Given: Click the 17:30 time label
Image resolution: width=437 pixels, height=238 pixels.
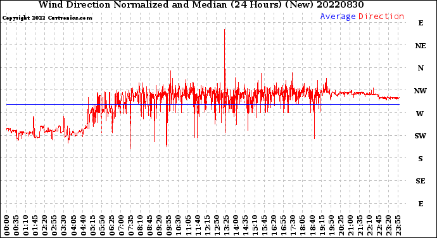Looking at the screenshot, I should (293, 226).
